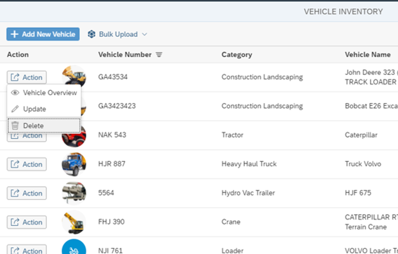This screenshot has height=254, width=398.
Task: Click the pencil icon next to Update
Action: click(15, 109)
